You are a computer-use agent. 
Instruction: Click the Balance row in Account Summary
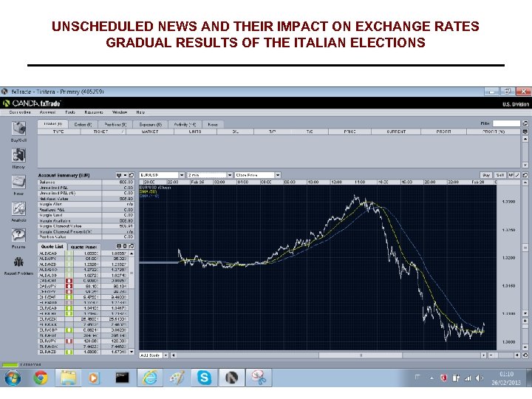pyautogui.click(x=86, y=183)
